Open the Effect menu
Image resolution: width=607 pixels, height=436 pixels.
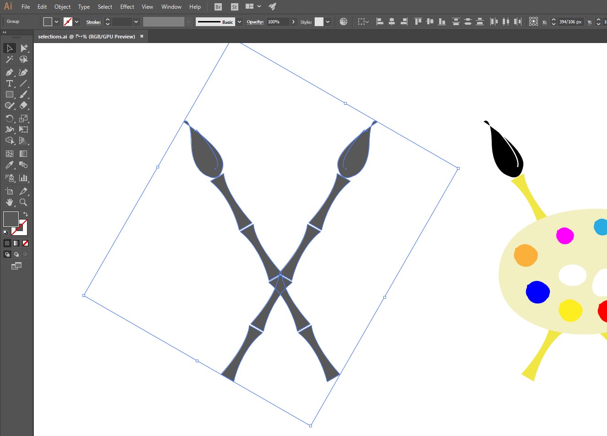127,7
